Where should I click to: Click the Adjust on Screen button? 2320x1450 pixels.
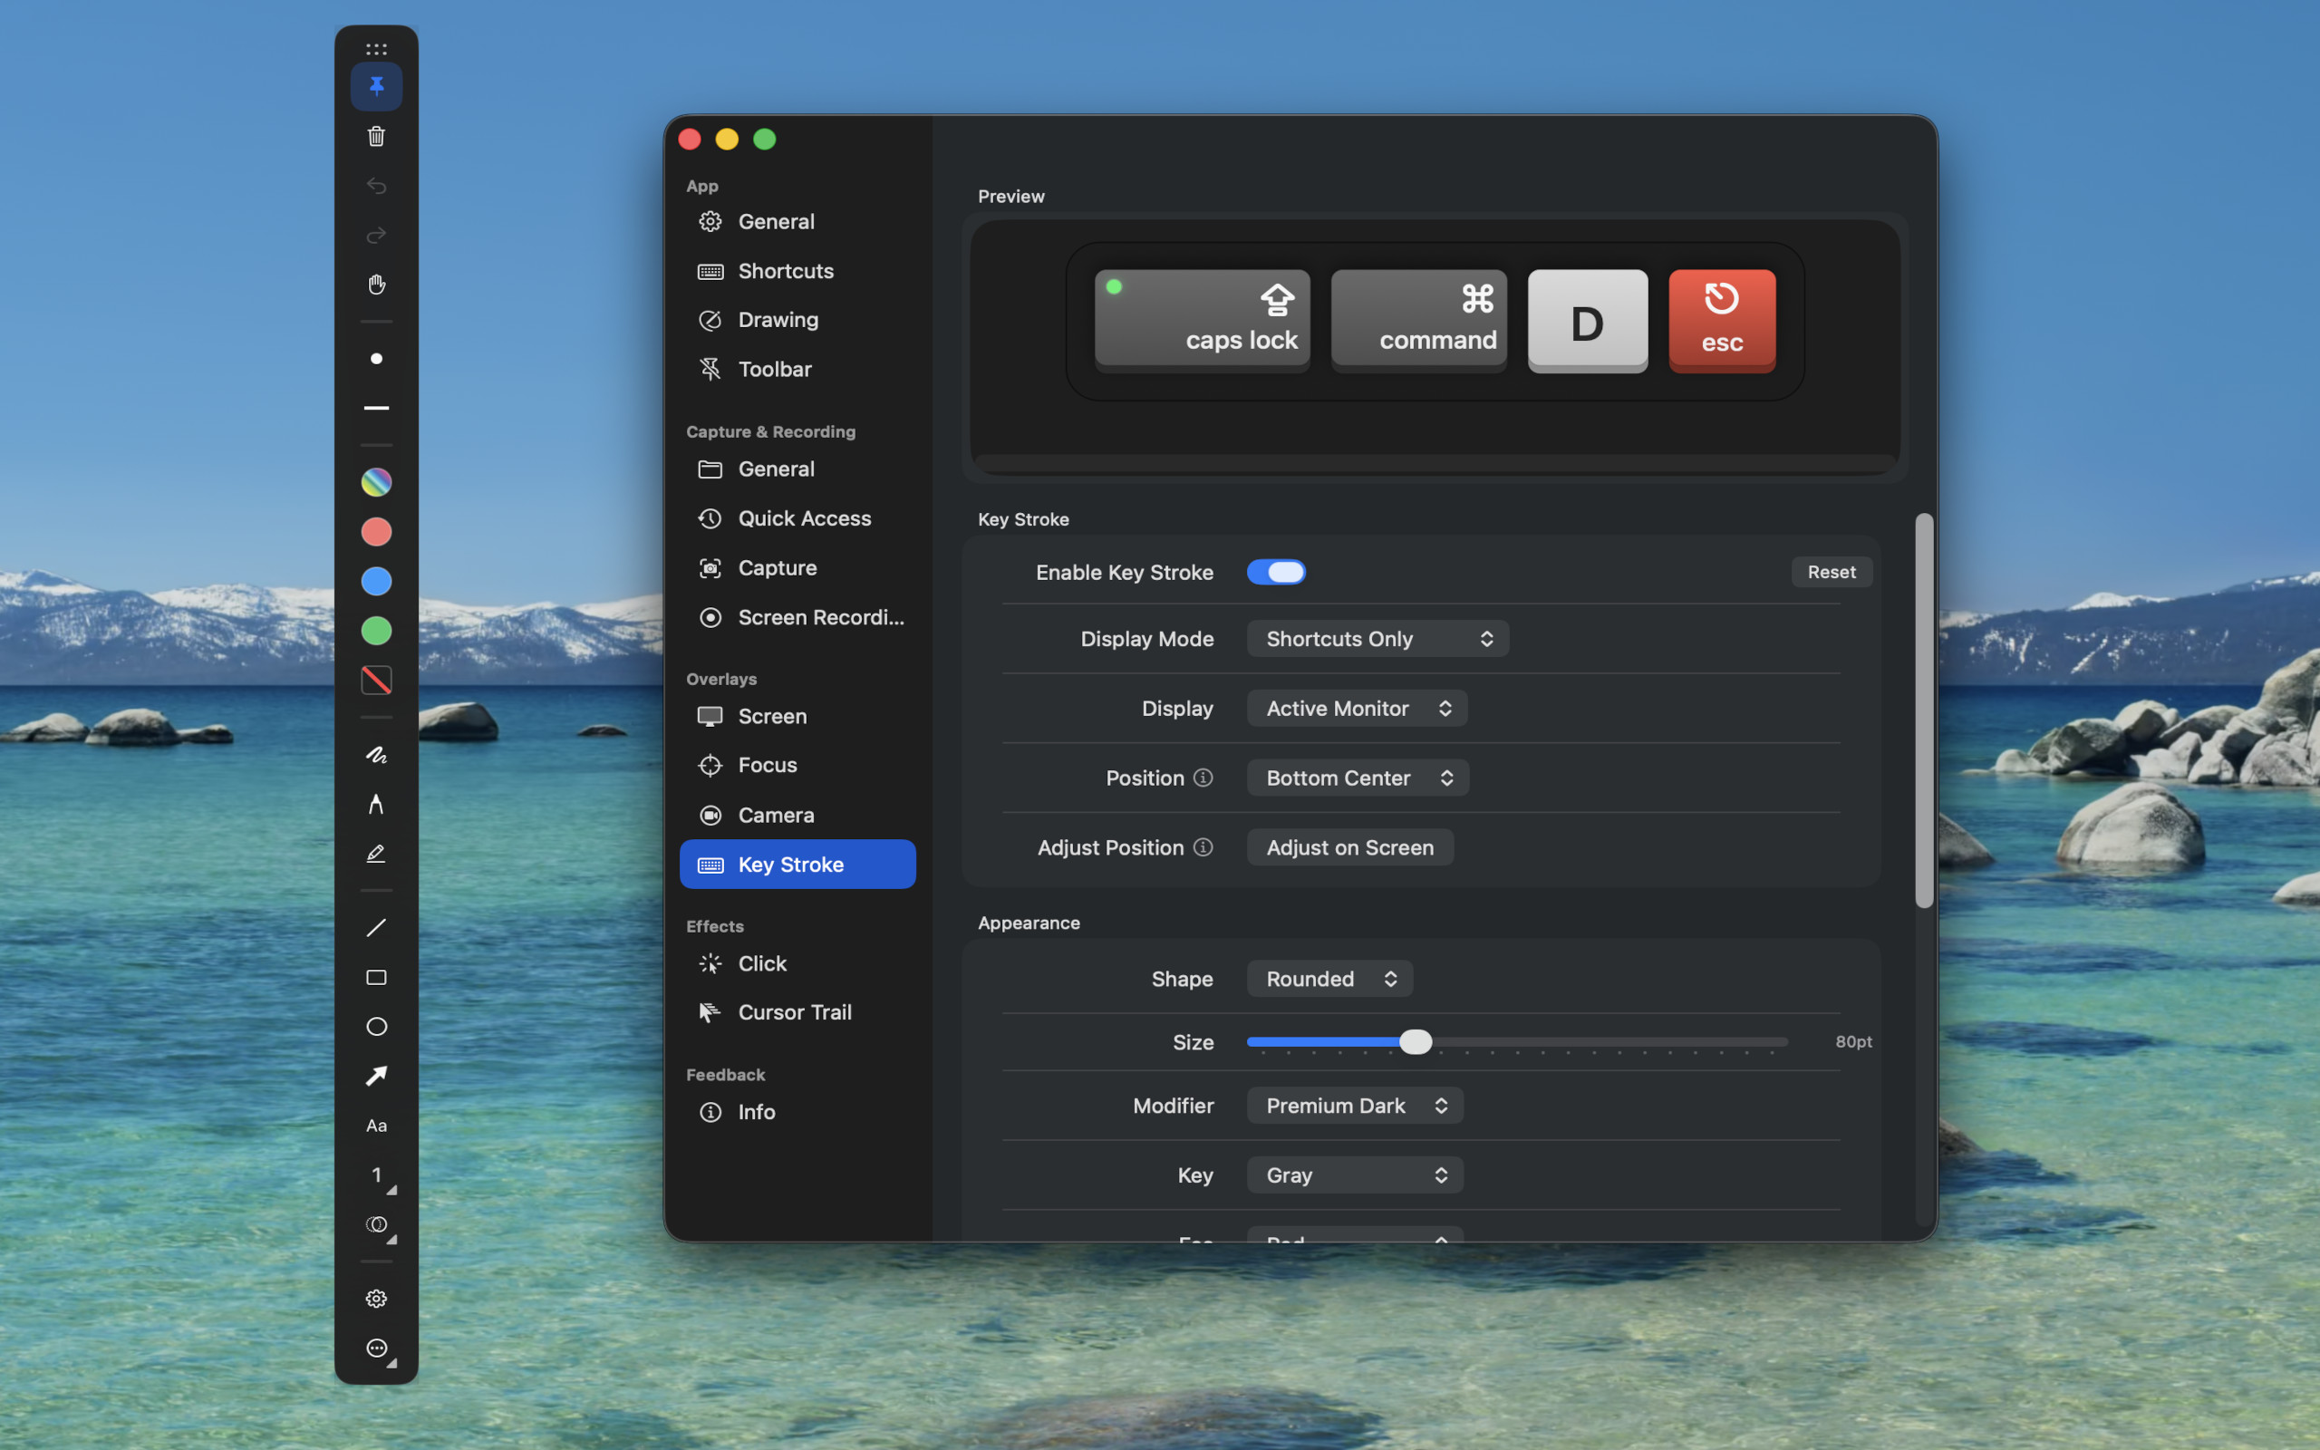1349,847
